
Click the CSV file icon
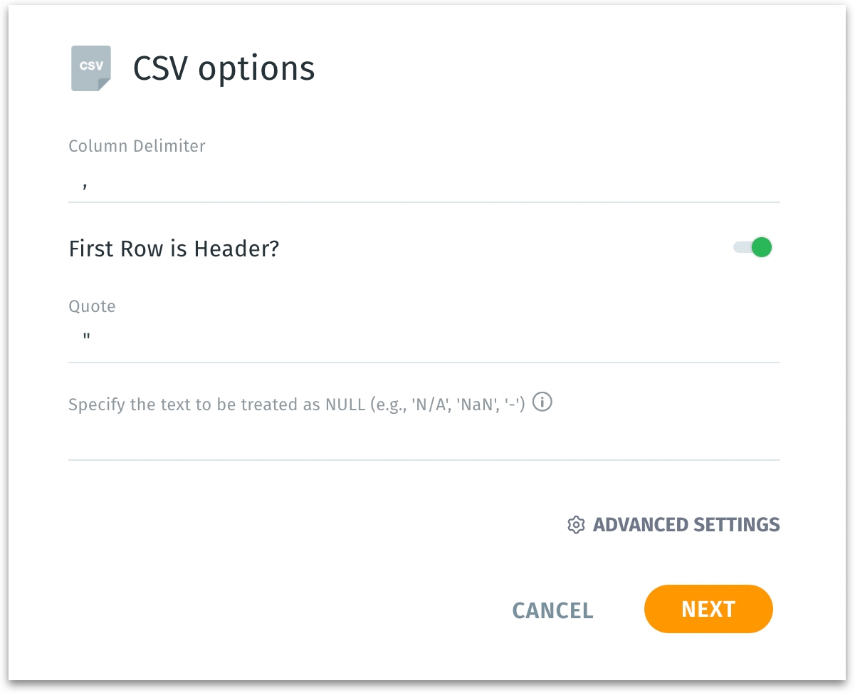click(91, 68)
